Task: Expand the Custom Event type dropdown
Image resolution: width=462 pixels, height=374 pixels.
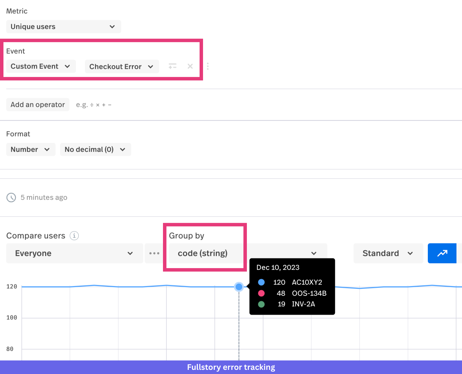Action: (x=41, y=66)
